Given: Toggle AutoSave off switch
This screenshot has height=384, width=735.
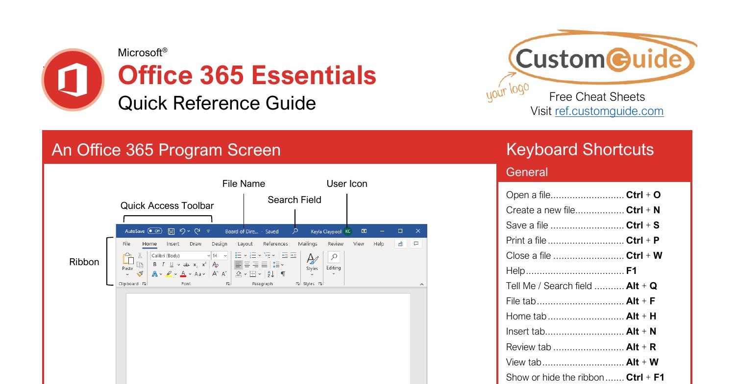Looking at the screenshot, I should tap(155, 231).
